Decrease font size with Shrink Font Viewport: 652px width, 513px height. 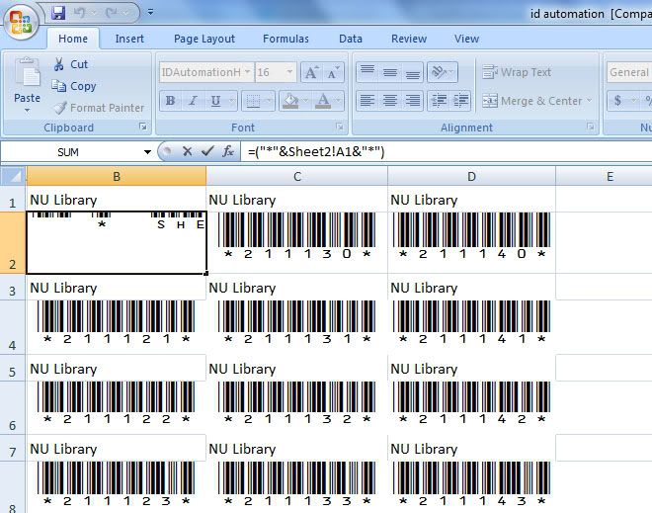[333, 72]
